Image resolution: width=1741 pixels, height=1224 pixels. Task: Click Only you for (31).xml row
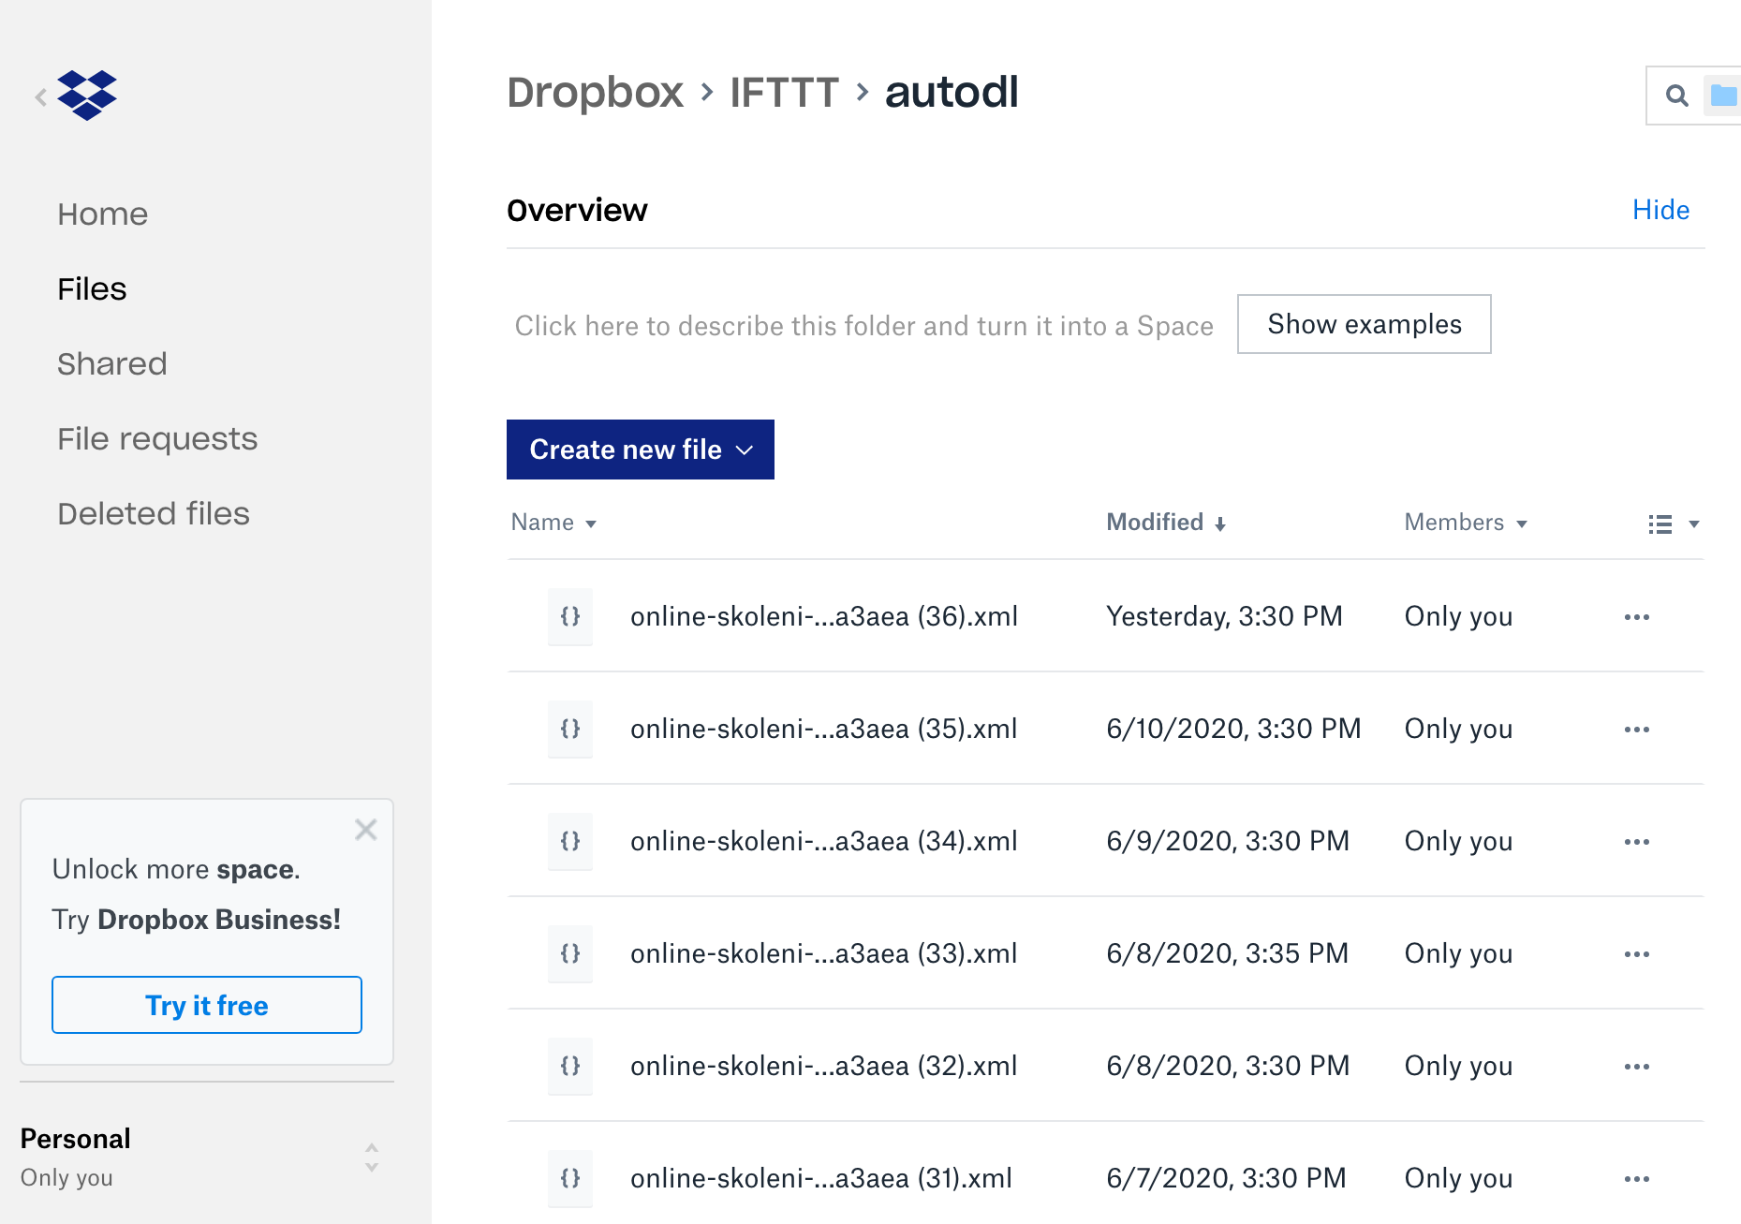coord(1458,1178)
